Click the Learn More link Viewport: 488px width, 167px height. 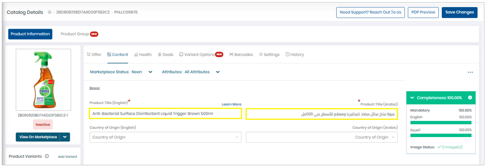point(231,104)
